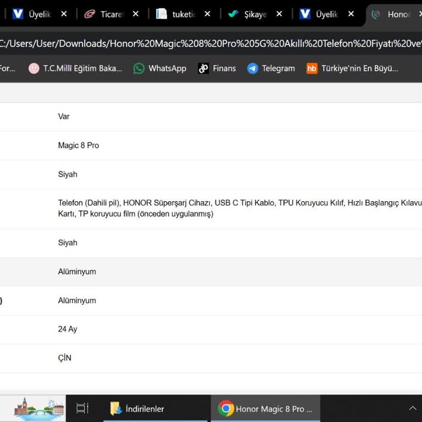Click the address bar file URL
The image size is (422, 422).
pyautogui.click(x=211, y=43)
